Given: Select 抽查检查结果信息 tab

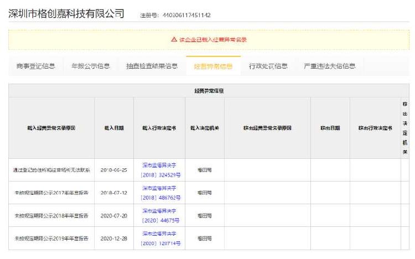Looking at the screenshot, I should (152, 66).
